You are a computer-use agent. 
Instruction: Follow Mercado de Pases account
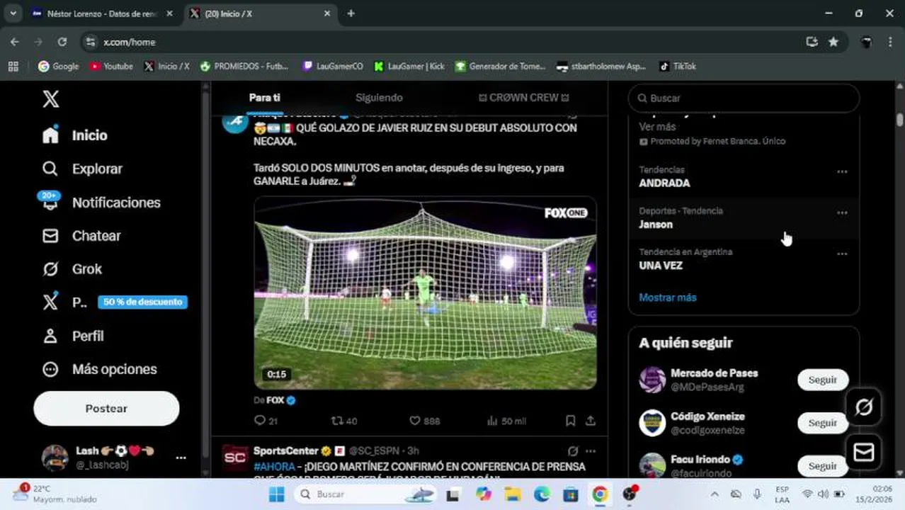823,380
